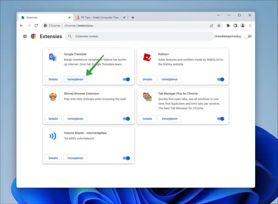Minimize the Chrome window

click(229, 15)
